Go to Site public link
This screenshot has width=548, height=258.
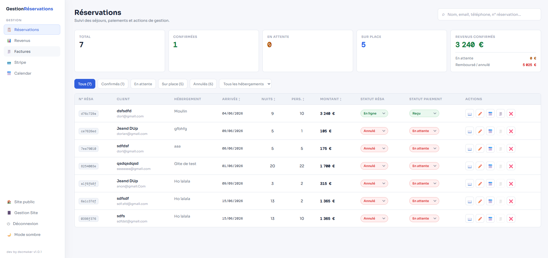pyautogui.click(x=32, y=202)
